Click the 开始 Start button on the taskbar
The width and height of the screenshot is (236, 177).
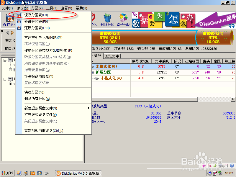tap(7, 173)
